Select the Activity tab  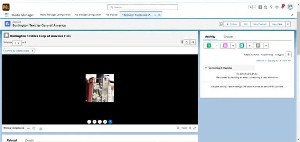(210, 37)
